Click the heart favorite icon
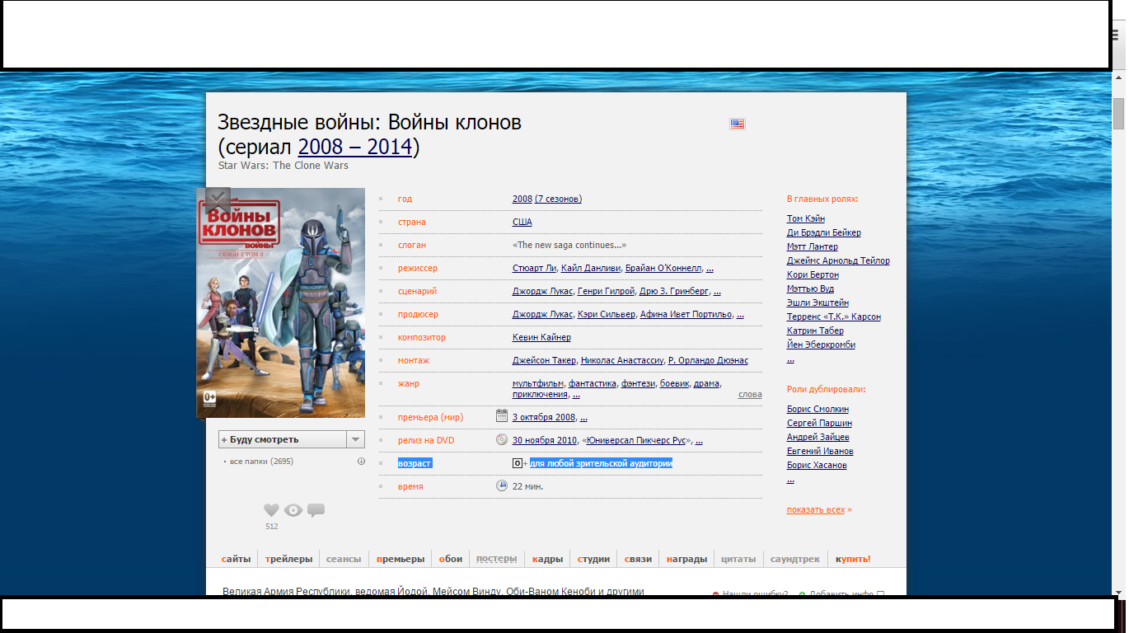1129x633 pixels. tap(271, 510)
